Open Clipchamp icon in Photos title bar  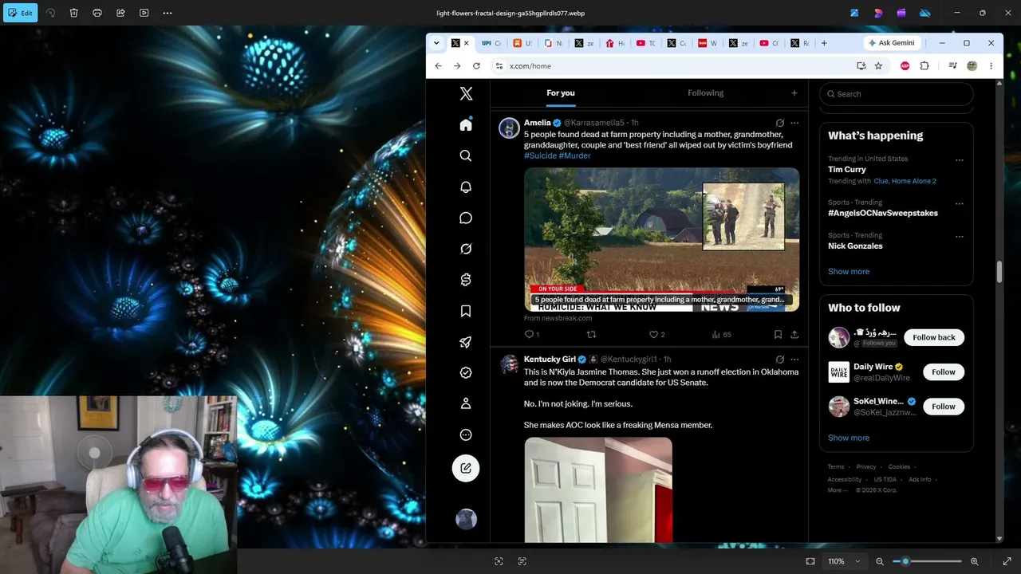point(901,13)
